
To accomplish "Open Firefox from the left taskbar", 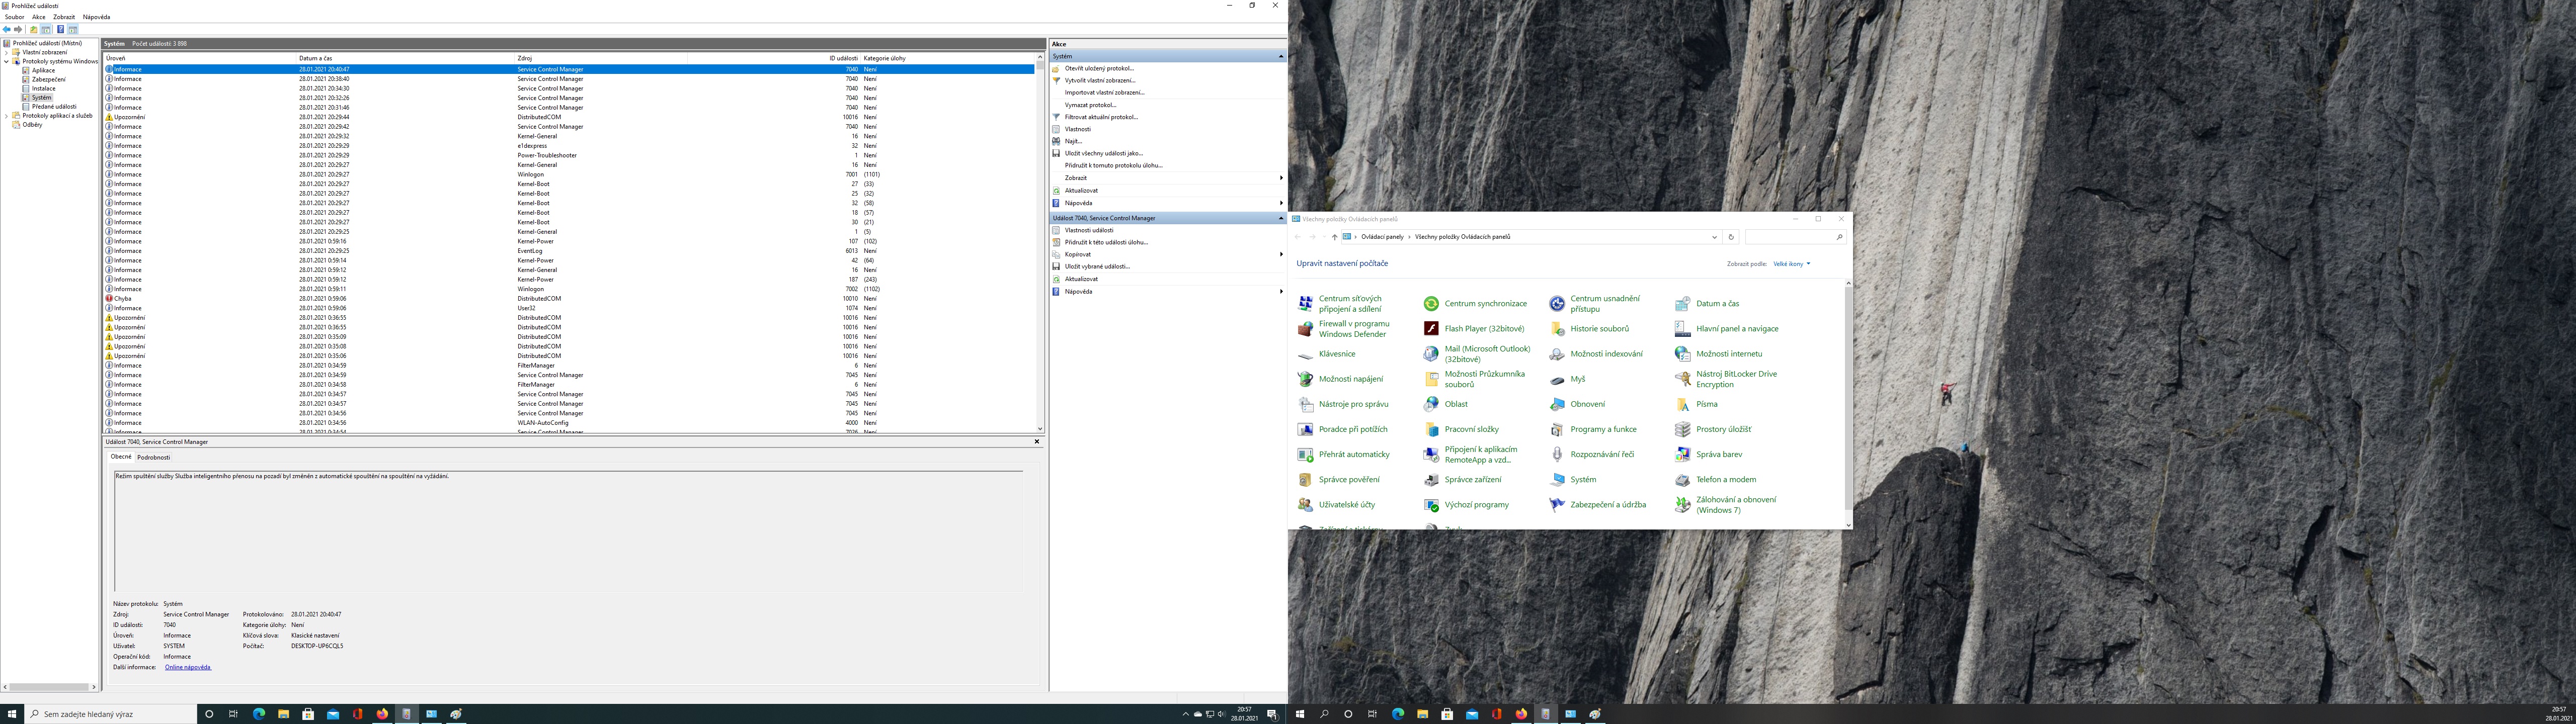I will tap(382, 714).
